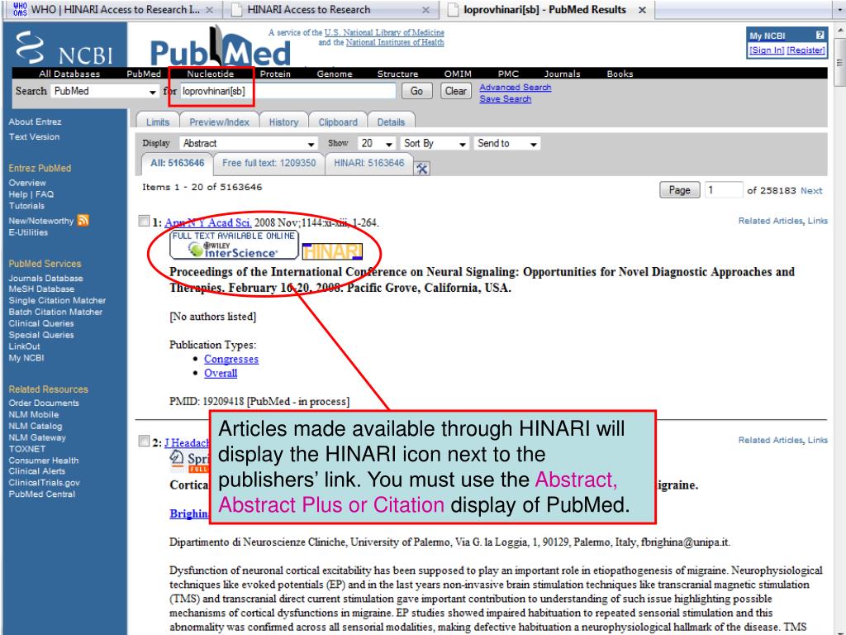Image resolution: width=846 pixels, height=635 pixels.
Task: Open the Single Citation Matcher link
Action: (x=57, y=301)
